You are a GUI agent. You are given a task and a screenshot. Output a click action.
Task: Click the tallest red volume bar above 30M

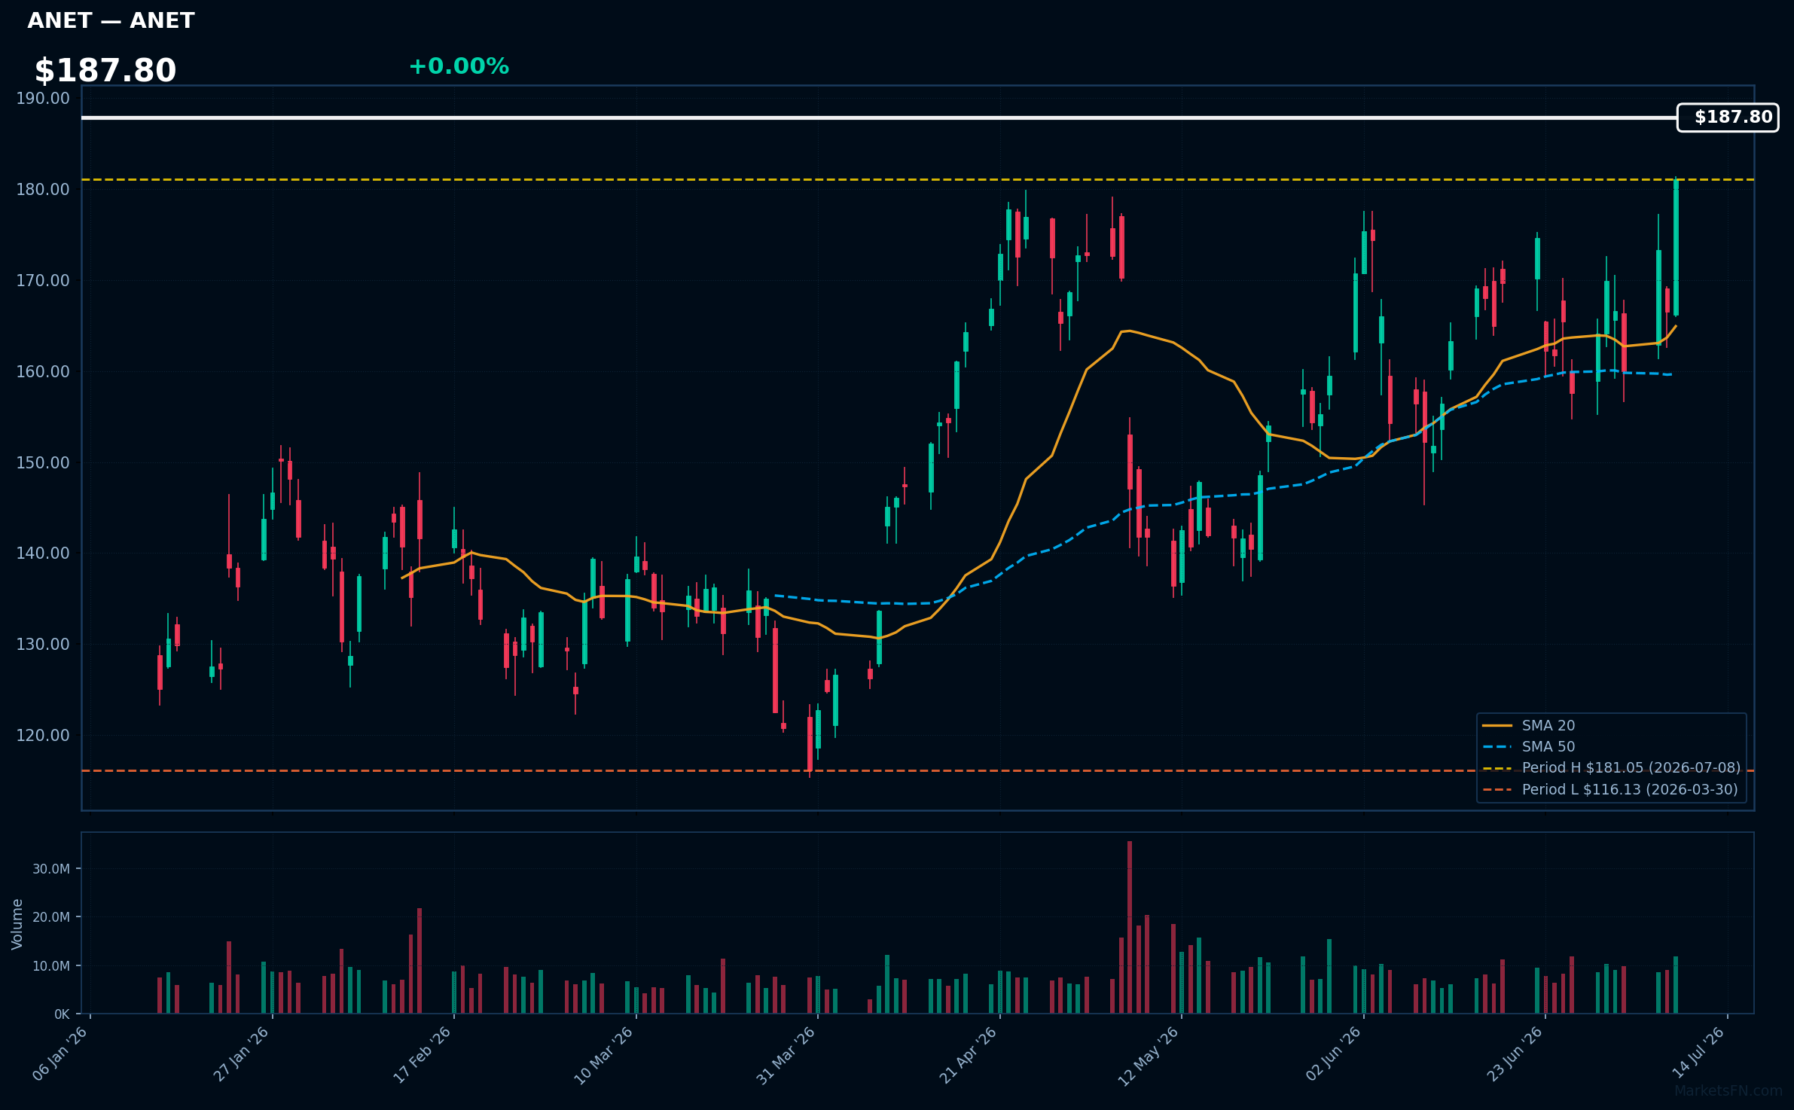1130,927
